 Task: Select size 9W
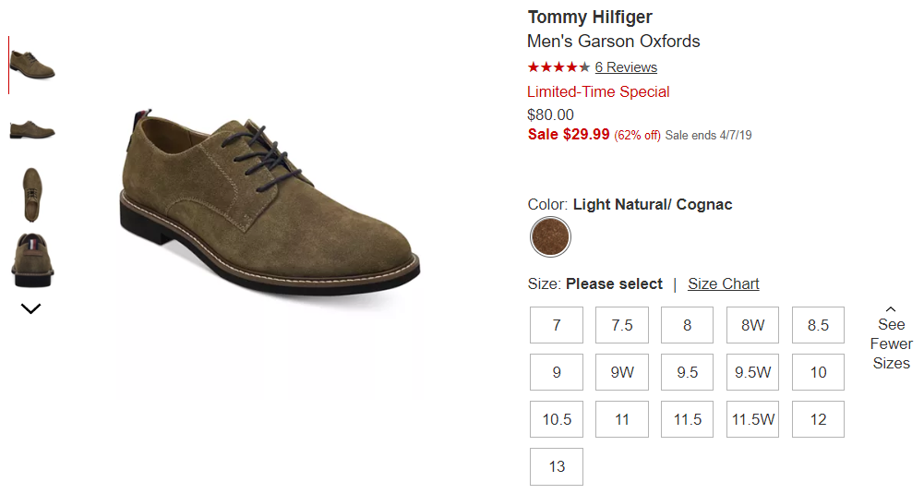click(622, 372)
